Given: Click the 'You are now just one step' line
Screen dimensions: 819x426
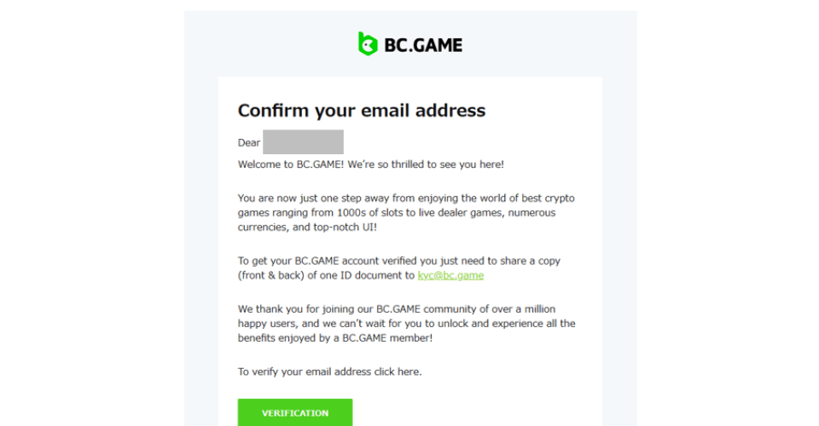Looking at the screenshot, I should 406,199.
